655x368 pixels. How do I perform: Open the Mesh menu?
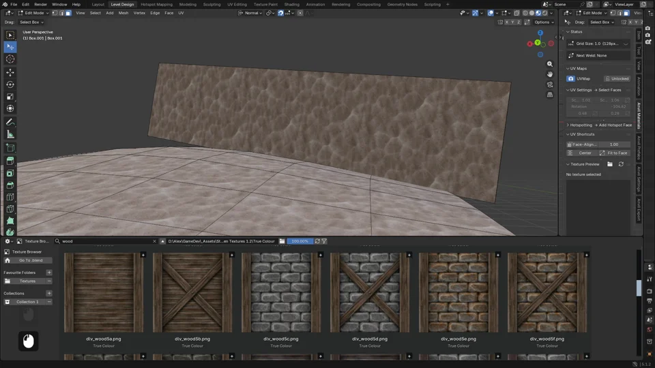(123, 13)
